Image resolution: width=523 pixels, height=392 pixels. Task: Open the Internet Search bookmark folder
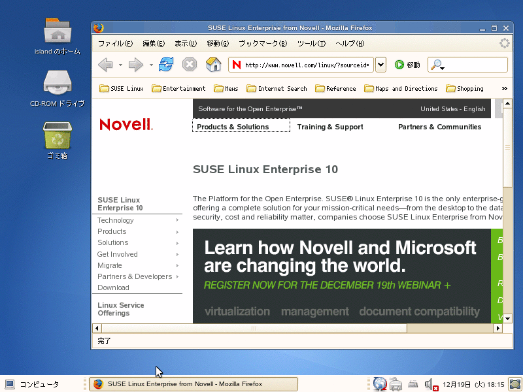coord(277,88)
